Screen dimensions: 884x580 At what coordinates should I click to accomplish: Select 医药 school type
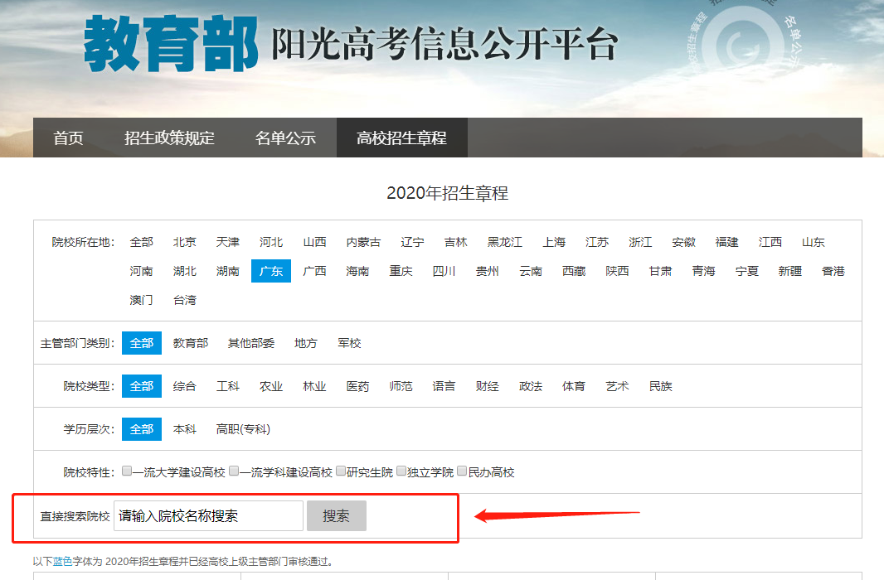pos(357,386)
